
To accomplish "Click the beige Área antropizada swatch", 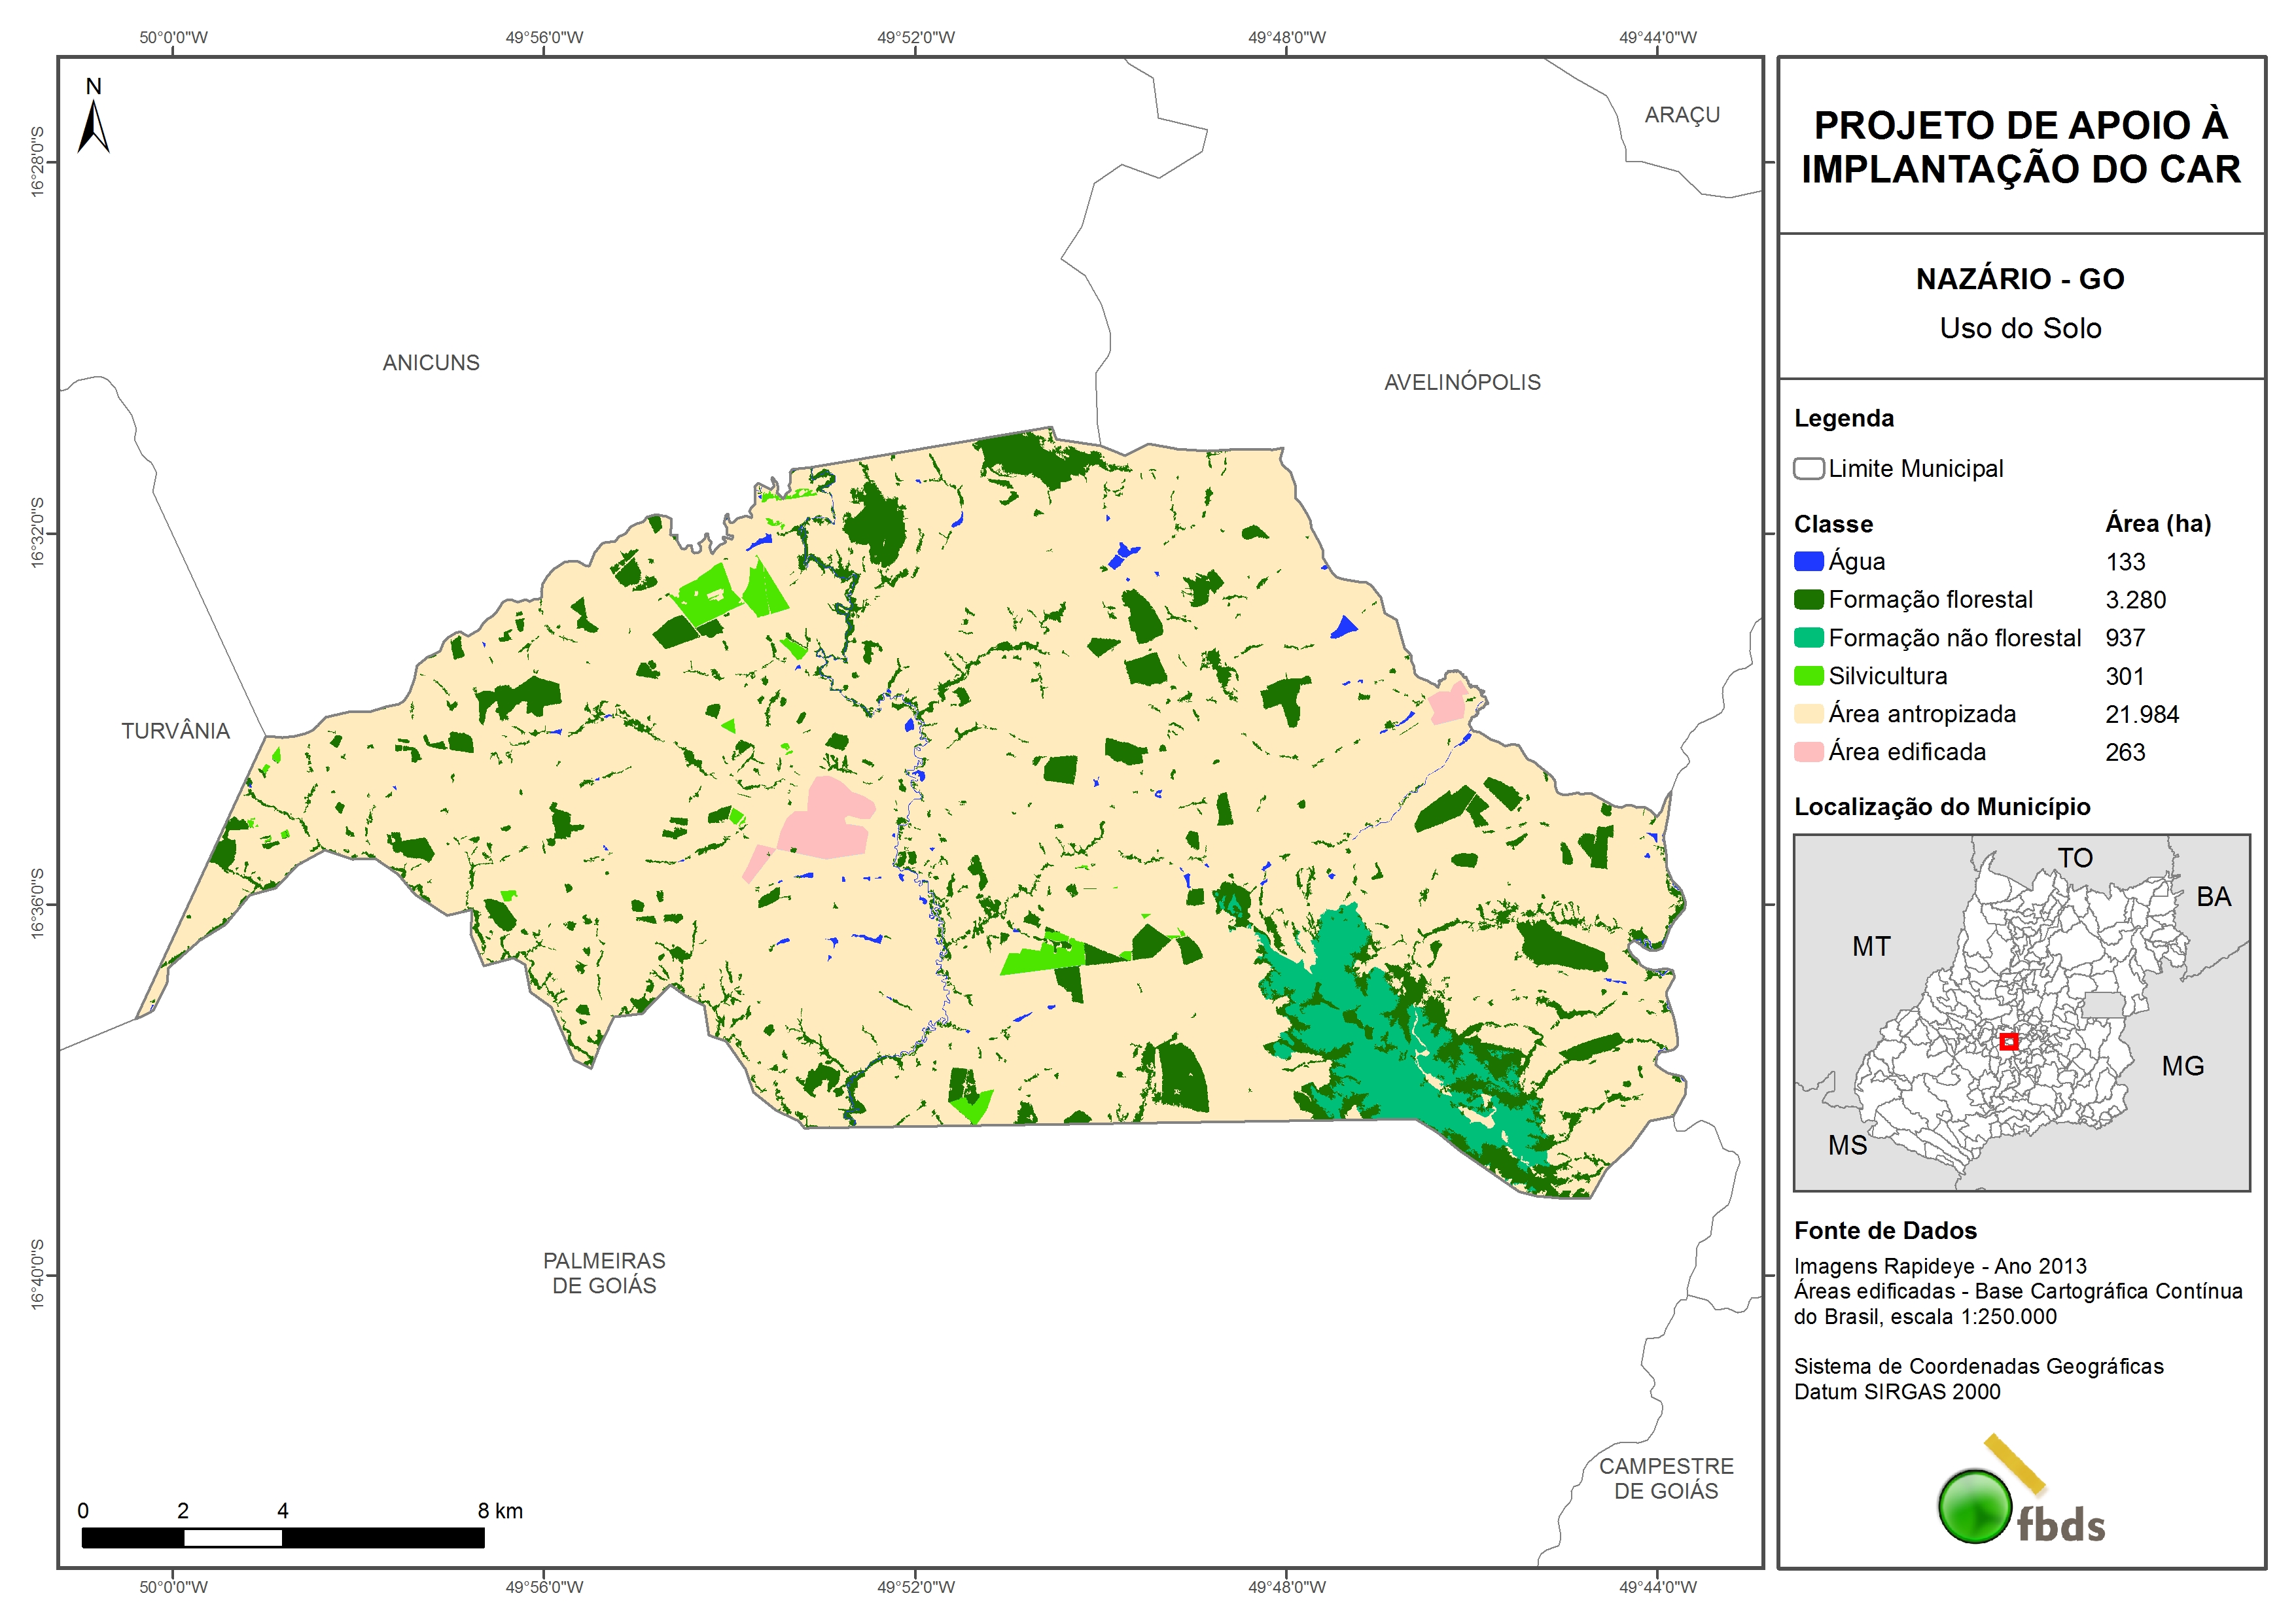I will (x=1808, y=714).
